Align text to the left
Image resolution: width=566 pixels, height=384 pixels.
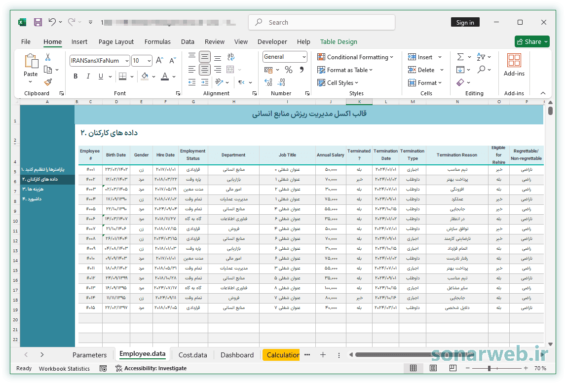[x=192, y=70]
